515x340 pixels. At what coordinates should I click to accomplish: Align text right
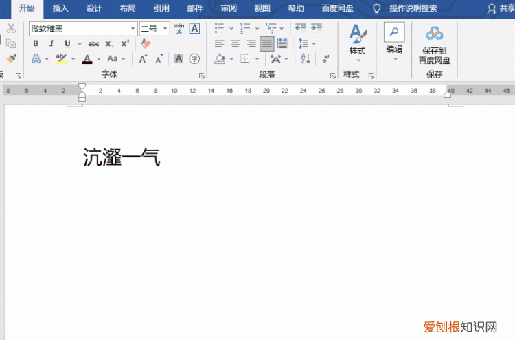point(251,43)
